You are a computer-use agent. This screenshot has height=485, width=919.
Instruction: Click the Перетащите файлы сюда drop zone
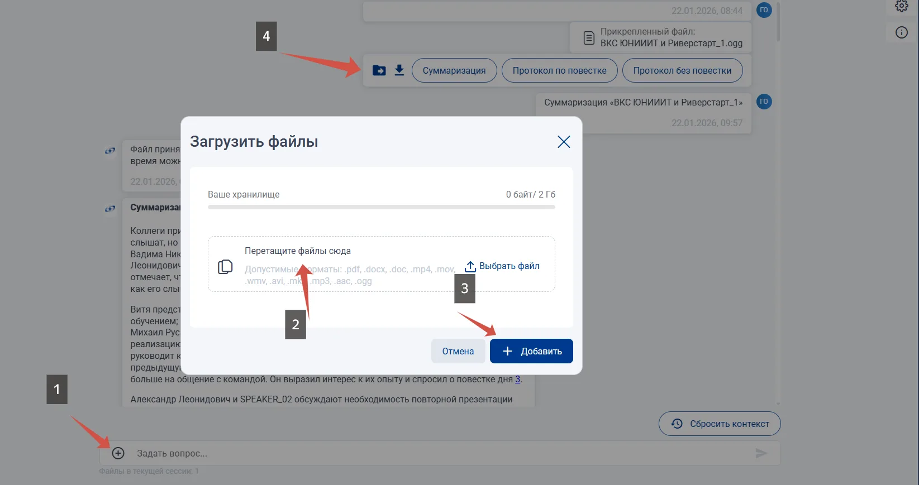coord(382,264)
